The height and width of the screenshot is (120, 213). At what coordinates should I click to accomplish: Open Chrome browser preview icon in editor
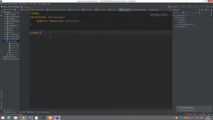(152, 15)
